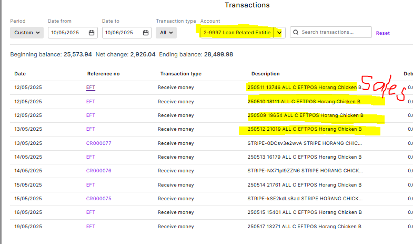This screenshot has height=244, width=413.
Task: Open the Transaction type All dropdown
Action: click(166, 33)
